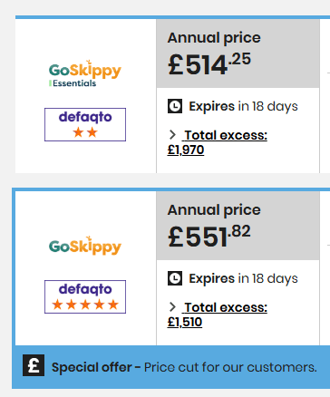Image resolution: width=330 pixels, height=397 pixels.
Task: Expand chevron next to £1,970 total excess
Action: (172, 135)
